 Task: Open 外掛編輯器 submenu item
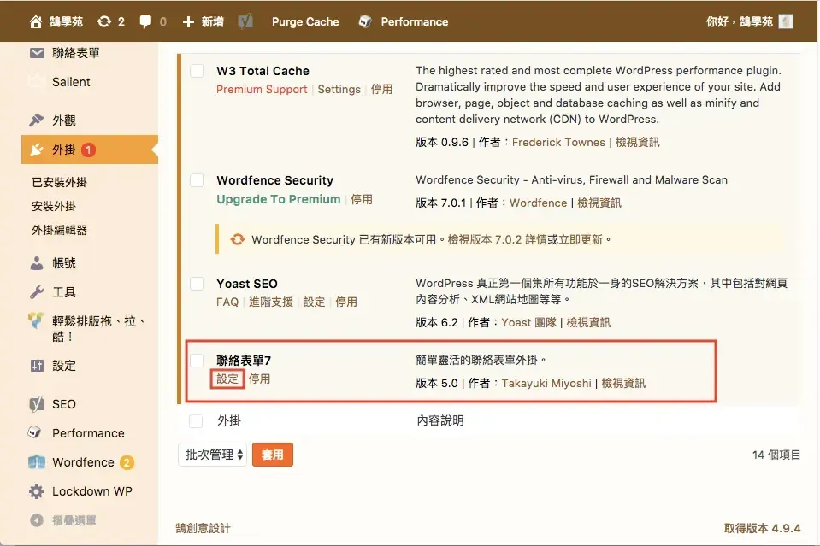(59, 231)
